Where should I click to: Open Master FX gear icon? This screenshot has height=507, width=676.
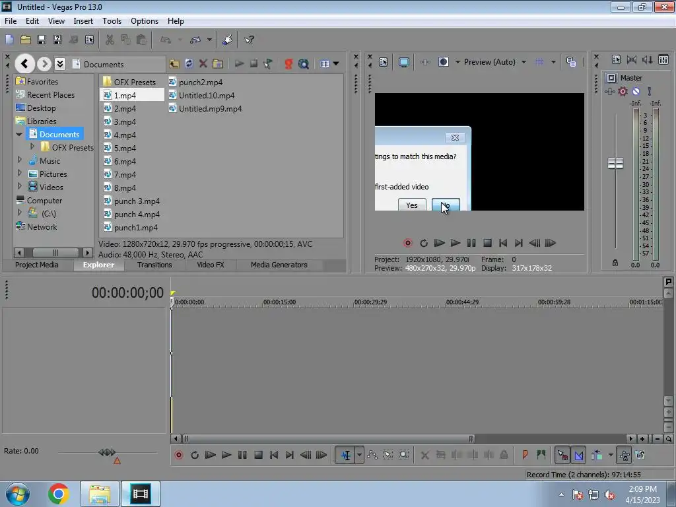[623, 91]
